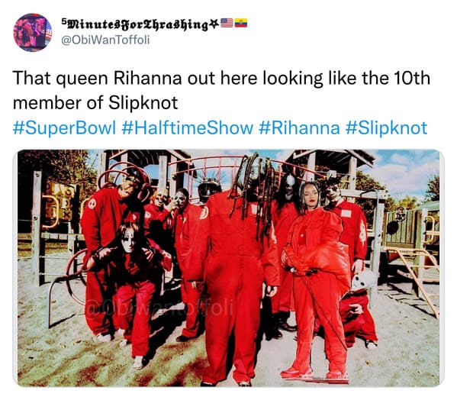This screenshot has width=457, height=400.
Task: Open the #SuperBowl hashtag
Action: pyautogui.click(x=64, y=127)
